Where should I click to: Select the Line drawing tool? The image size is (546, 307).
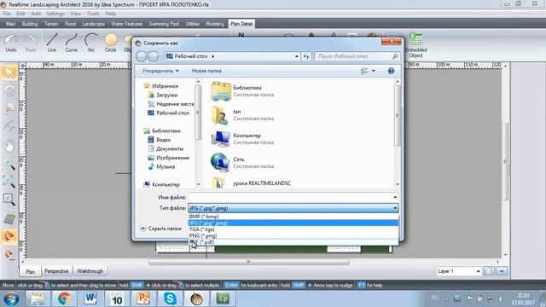52,43
